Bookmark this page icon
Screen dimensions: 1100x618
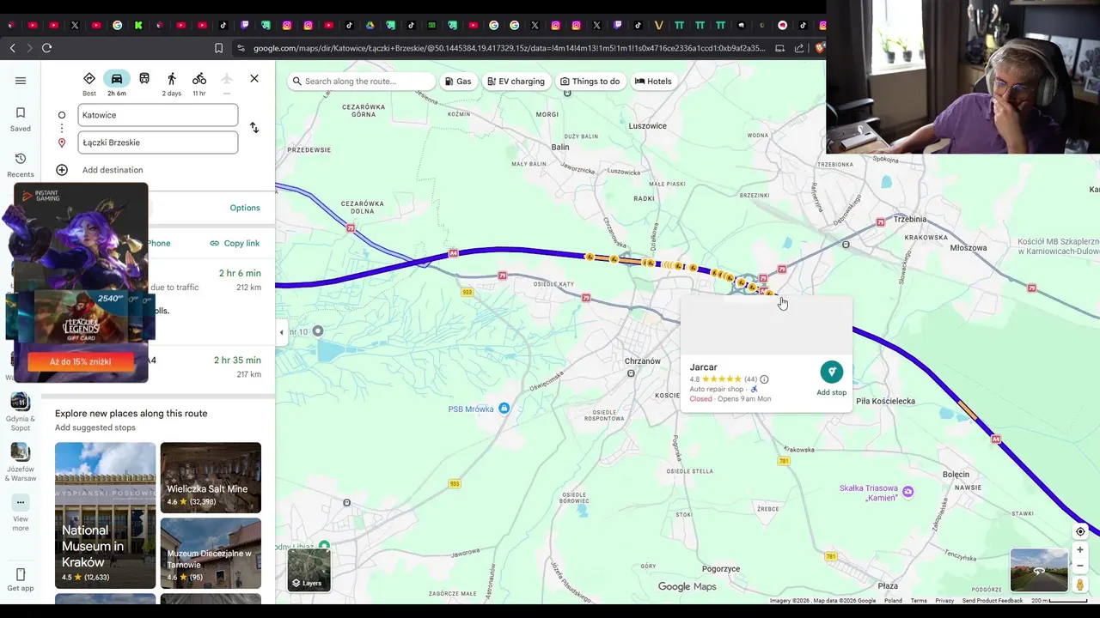[x=218, y=48]
